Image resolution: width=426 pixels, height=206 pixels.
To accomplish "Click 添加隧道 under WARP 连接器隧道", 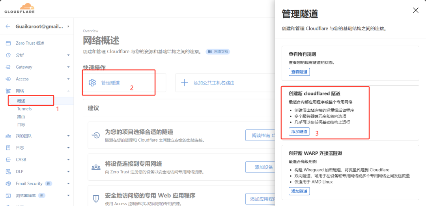I will pyautogui.click(x=299, y=191).
